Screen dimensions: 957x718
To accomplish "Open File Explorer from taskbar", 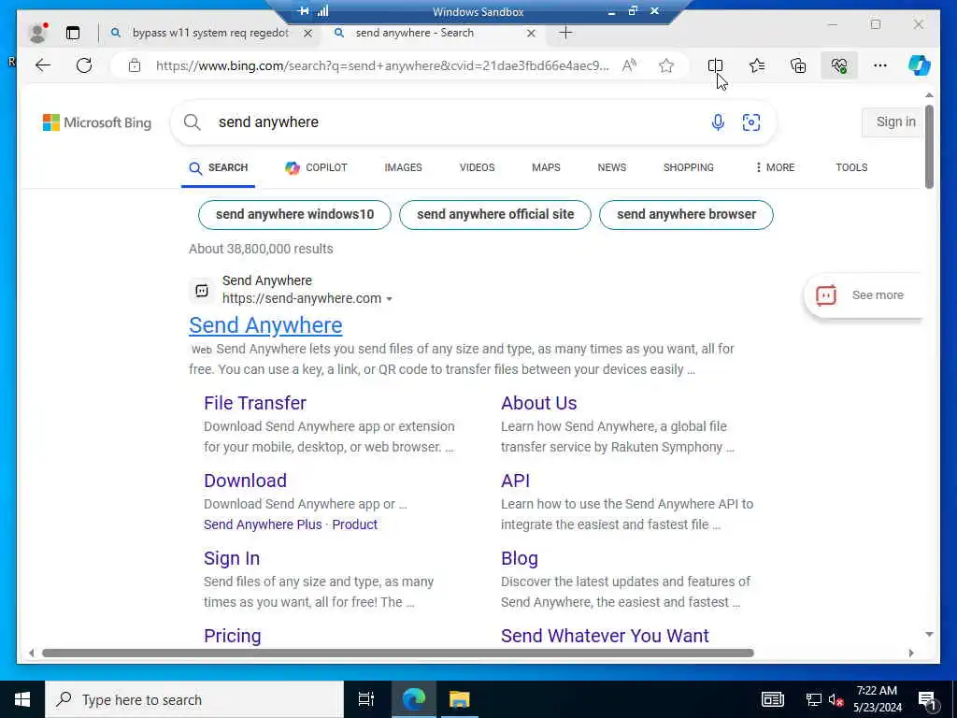I will [x=460, y=699].
